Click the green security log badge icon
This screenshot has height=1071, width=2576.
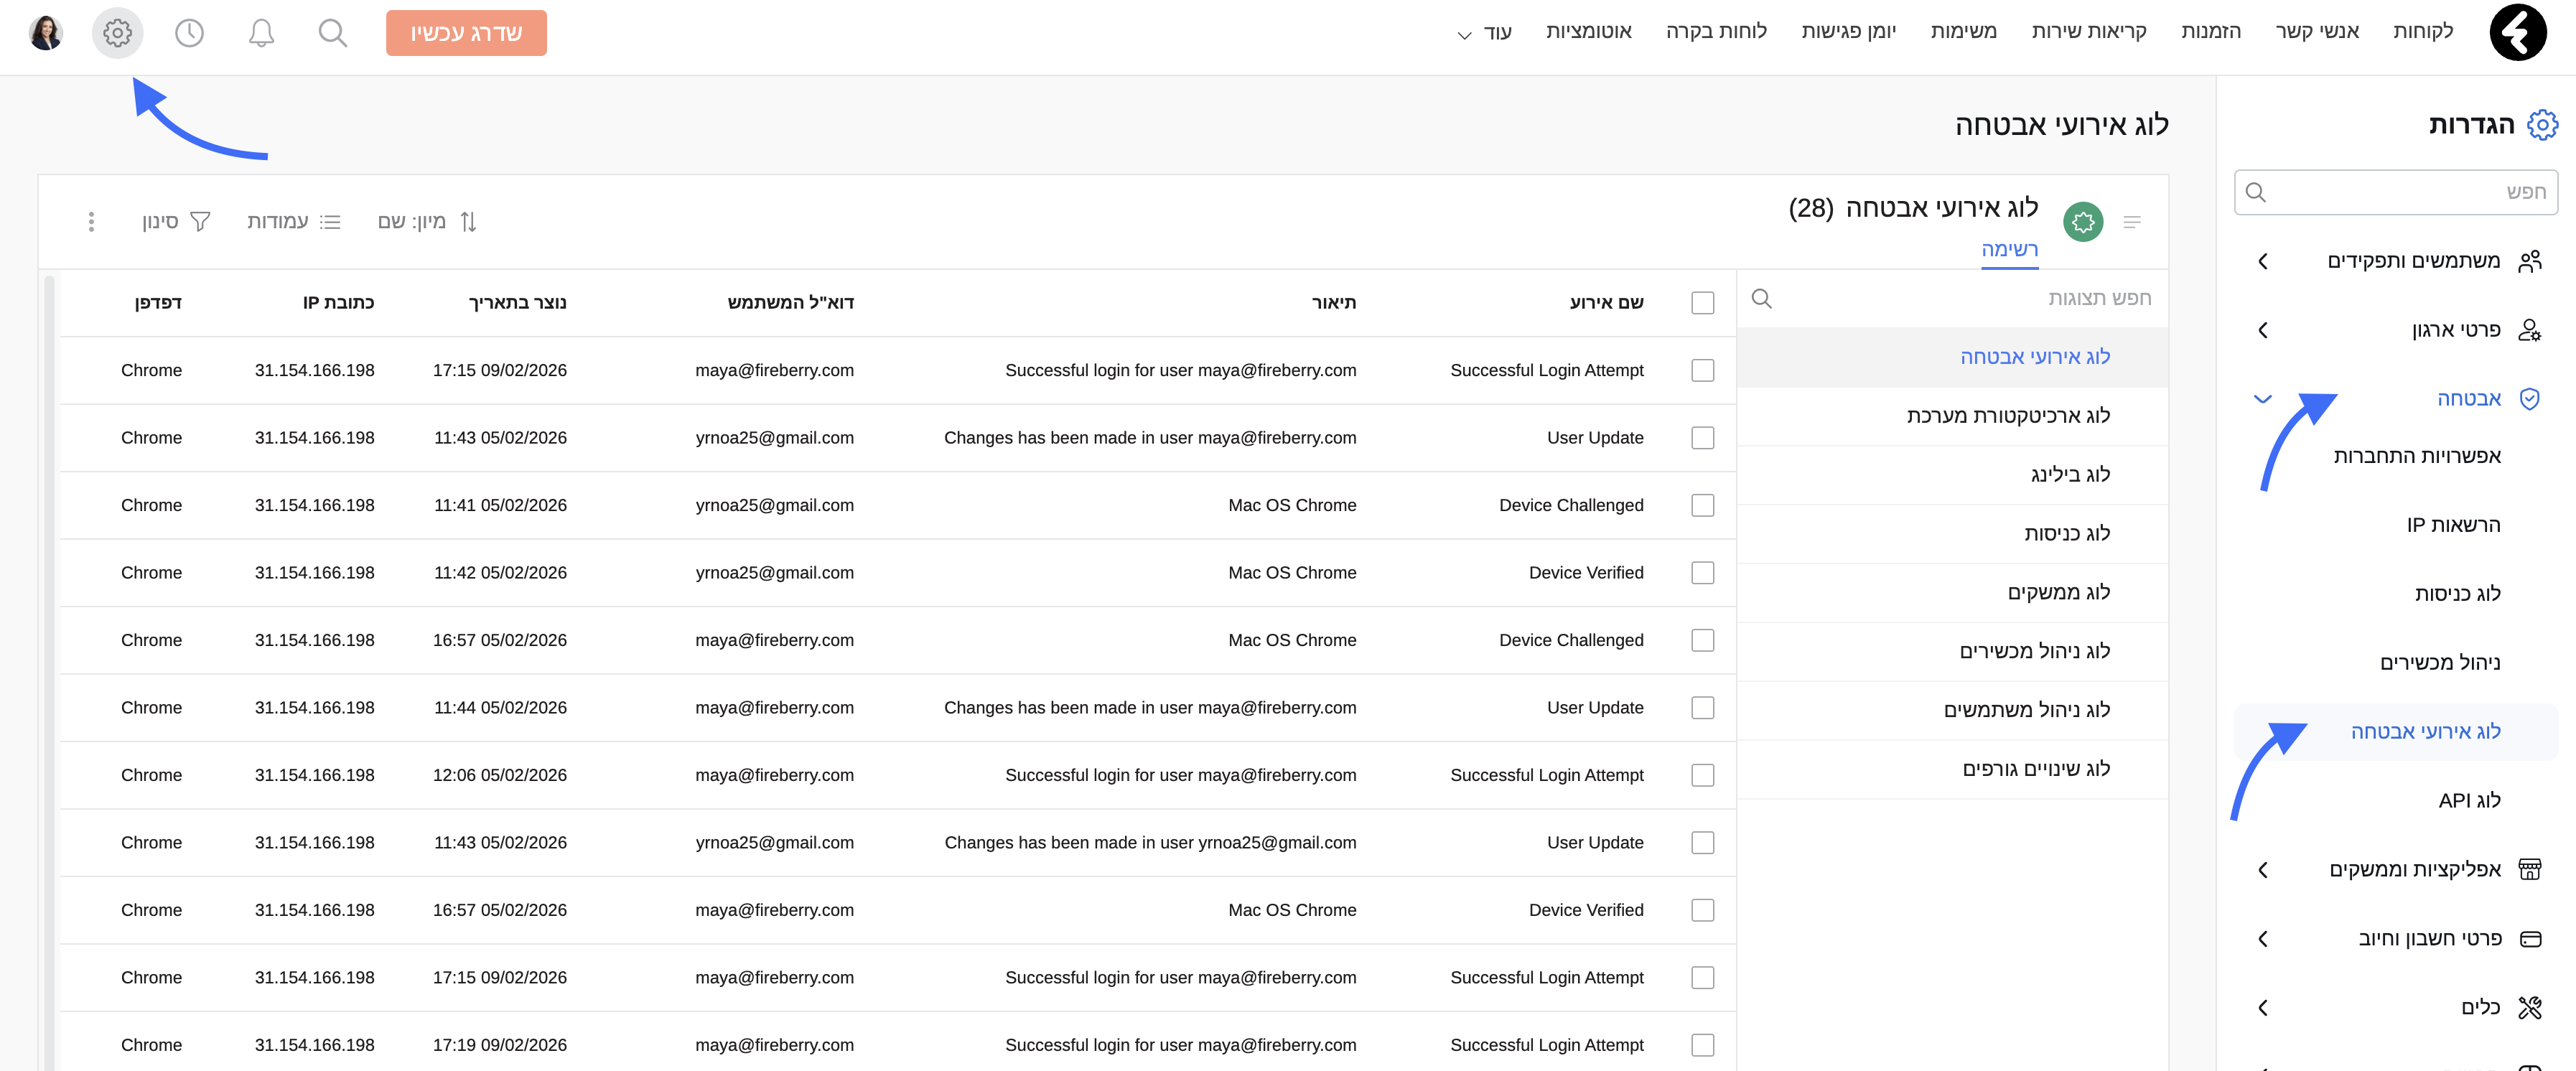[x=2083, y=222]
